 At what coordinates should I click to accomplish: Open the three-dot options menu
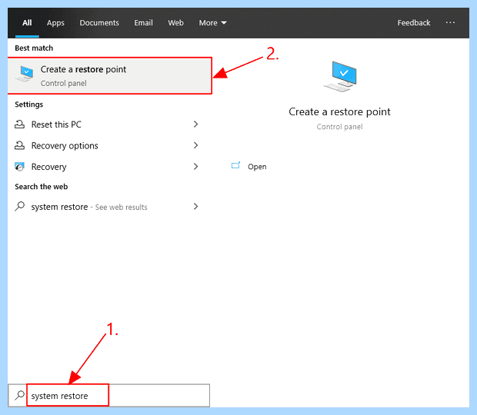click(x=450, y=22)
